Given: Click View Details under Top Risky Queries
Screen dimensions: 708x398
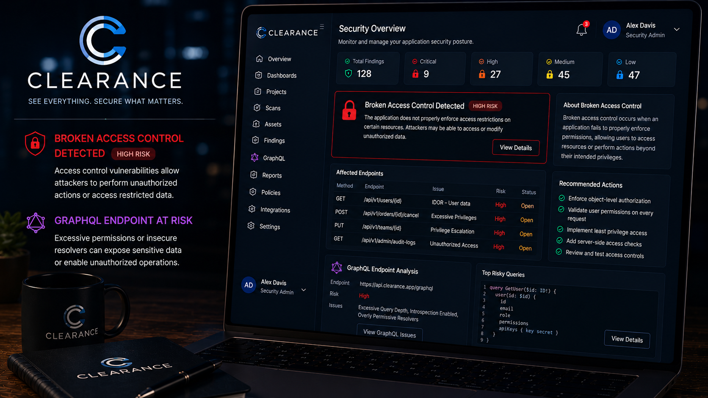Looking at the screenshot, I should coord(627,339).
